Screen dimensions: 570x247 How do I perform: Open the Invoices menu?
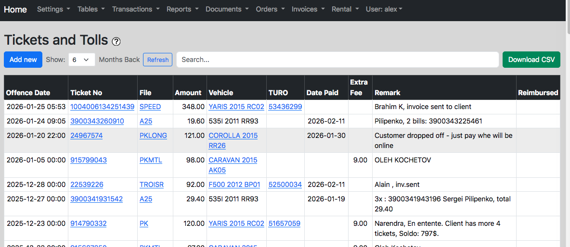coord(308,9)
